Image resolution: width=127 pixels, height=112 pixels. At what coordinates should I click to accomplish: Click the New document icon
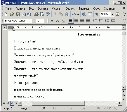click(x=6, y=14)
